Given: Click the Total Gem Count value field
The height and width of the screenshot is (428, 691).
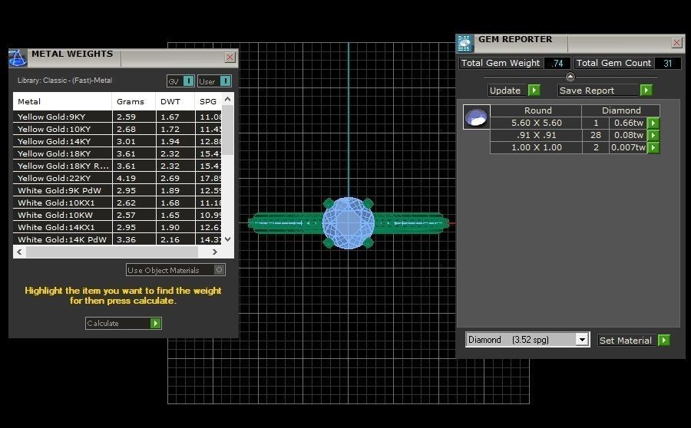Looking at the screenshot, I should [x=668, y=63].
